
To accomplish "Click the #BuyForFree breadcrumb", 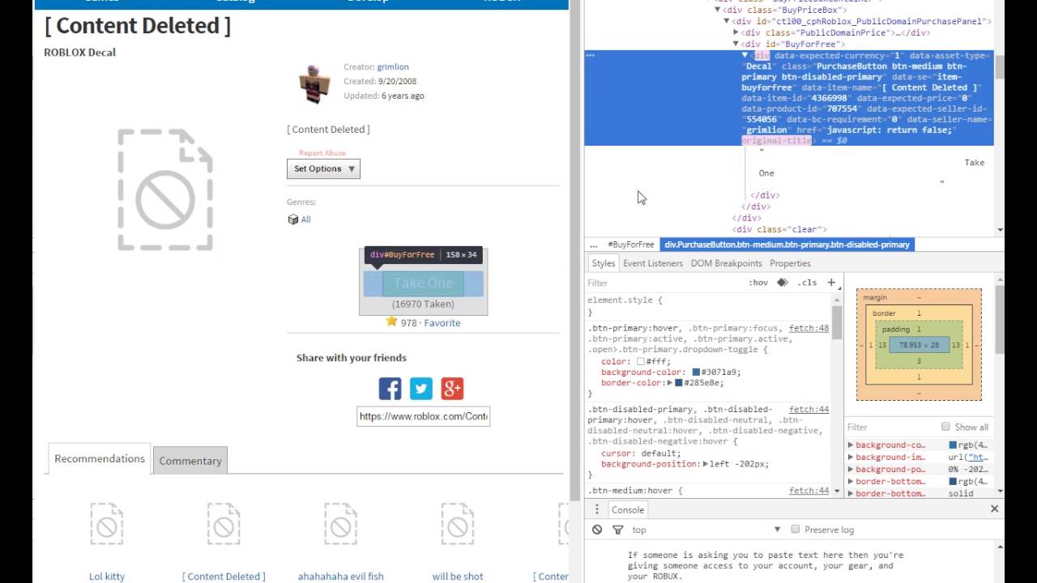I will click(x=631, y=245).
